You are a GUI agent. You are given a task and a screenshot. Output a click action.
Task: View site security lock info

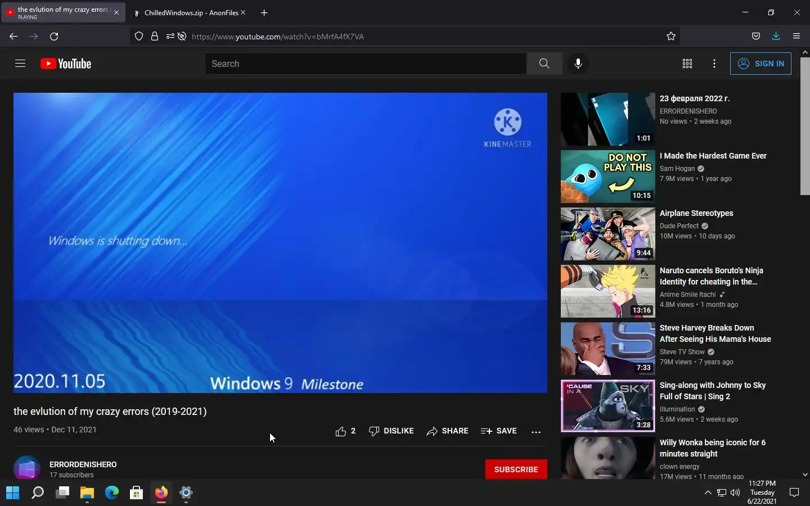[x=155, y=36]
